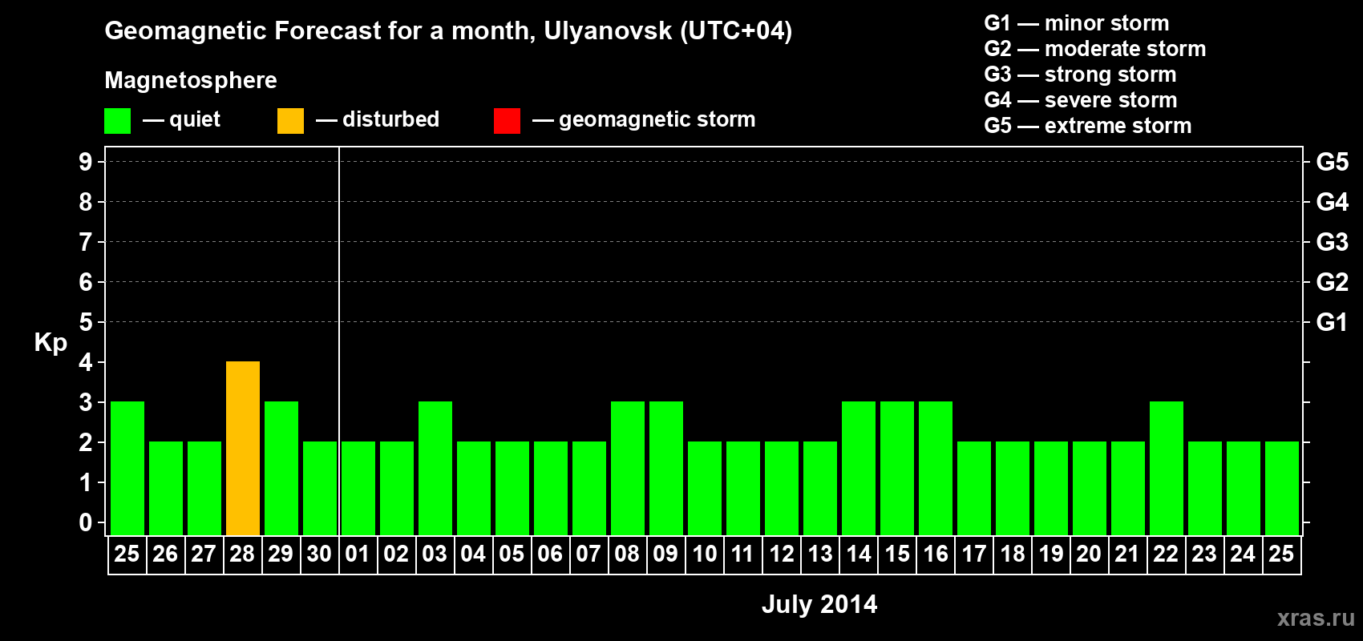
Task: Click the Kp value 9 on left axis
Action: (86, 162)
